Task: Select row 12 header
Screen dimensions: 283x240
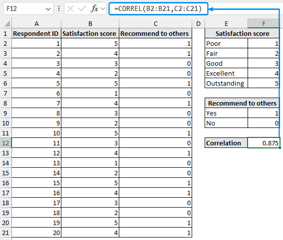Action: click(x=5, y=143)
